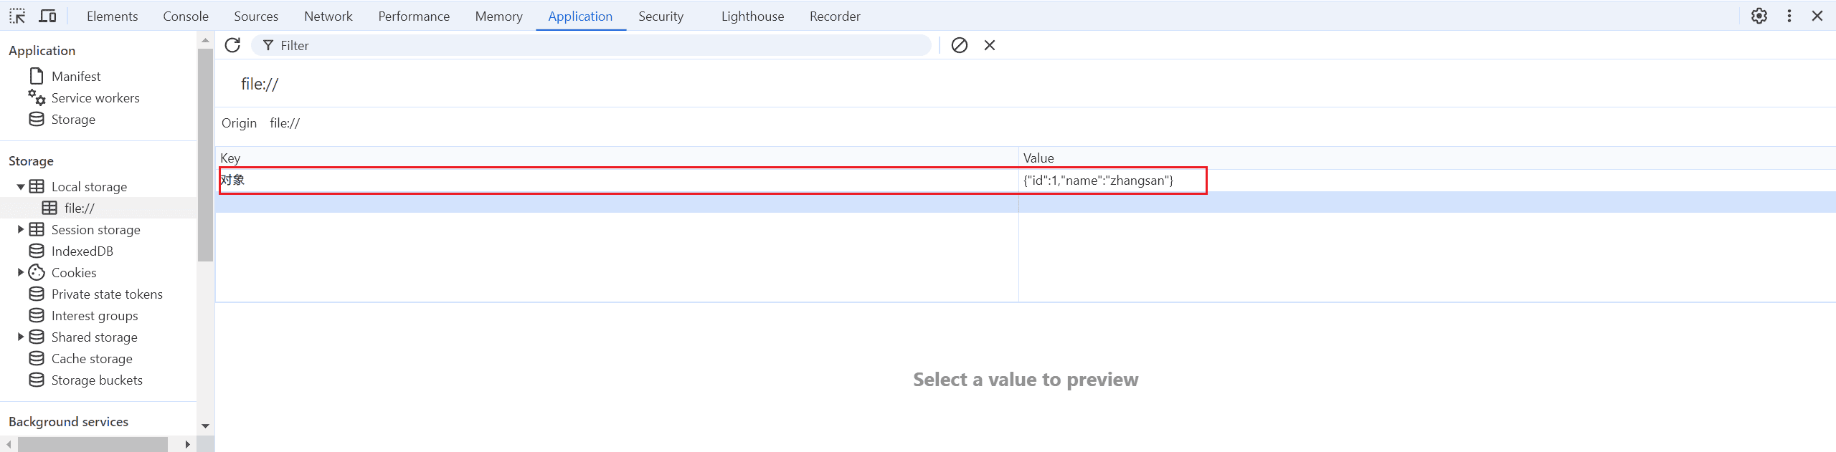1836x452 pixels.
Task: Toggle the device toolbar icon
Action: (47, 16)
